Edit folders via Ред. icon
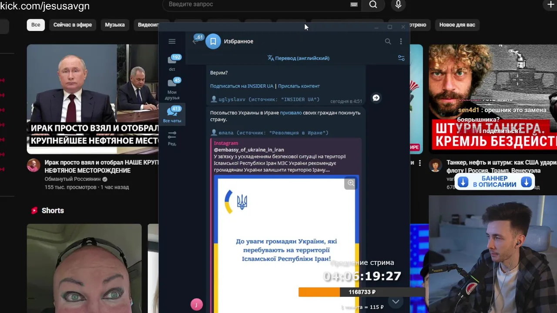The height and width of the screenshot is (313, 557). click(172, 138)
